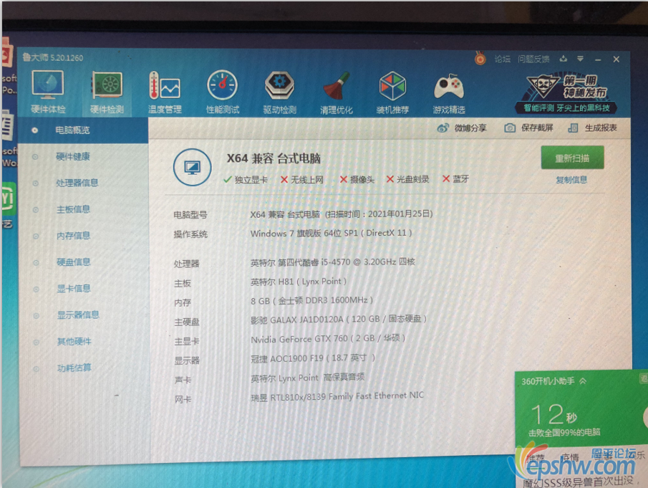The image size is (648, 488).
Task: Minimize the 鲁大师 window
Action: [x=598, y=60]
